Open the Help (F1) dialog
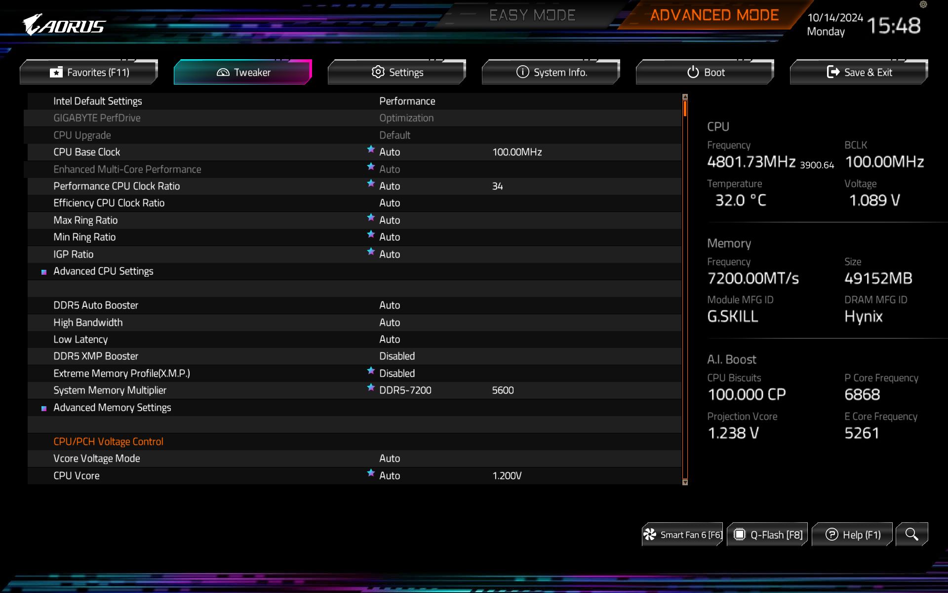This screenshot has width=948, height=593. point(853,535)
